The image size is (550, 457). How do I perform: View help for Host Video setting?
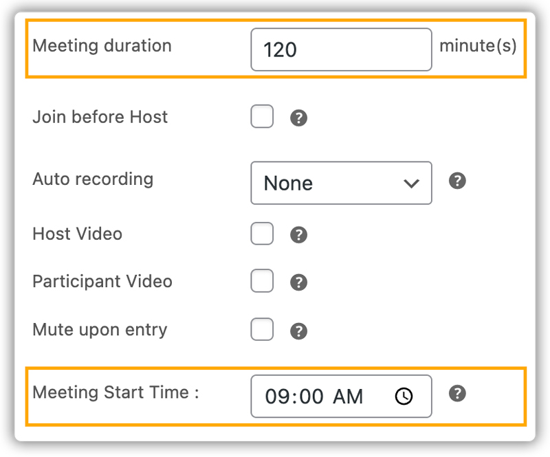[x=298, y=234]
